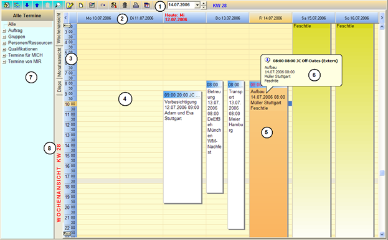The height and width of the screenshot is (240, 388).
Task: Open search with the magnifying glass icon
Action: click(58, 5)
